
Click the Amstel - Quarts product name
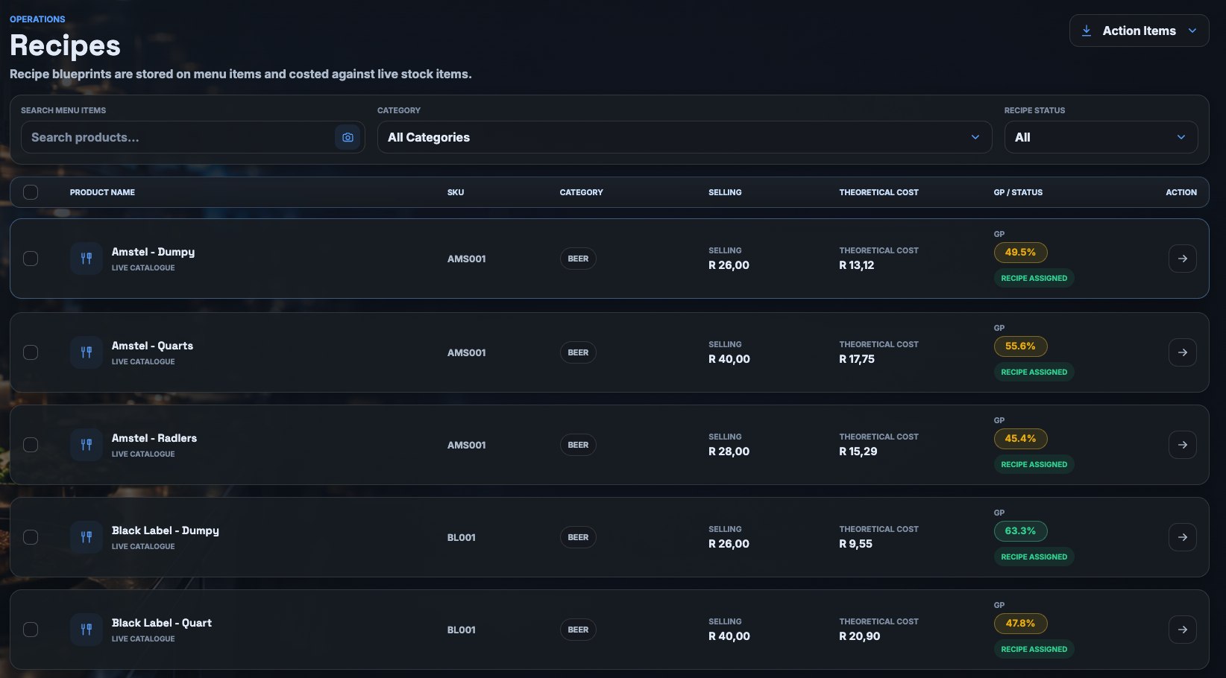[152, 346]
